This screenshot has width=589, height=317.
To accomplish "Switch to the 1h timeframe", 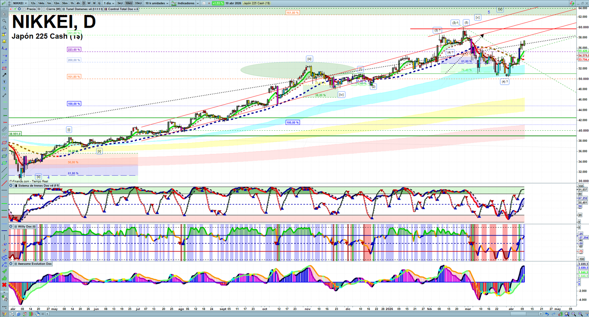I will coord(73,3).
